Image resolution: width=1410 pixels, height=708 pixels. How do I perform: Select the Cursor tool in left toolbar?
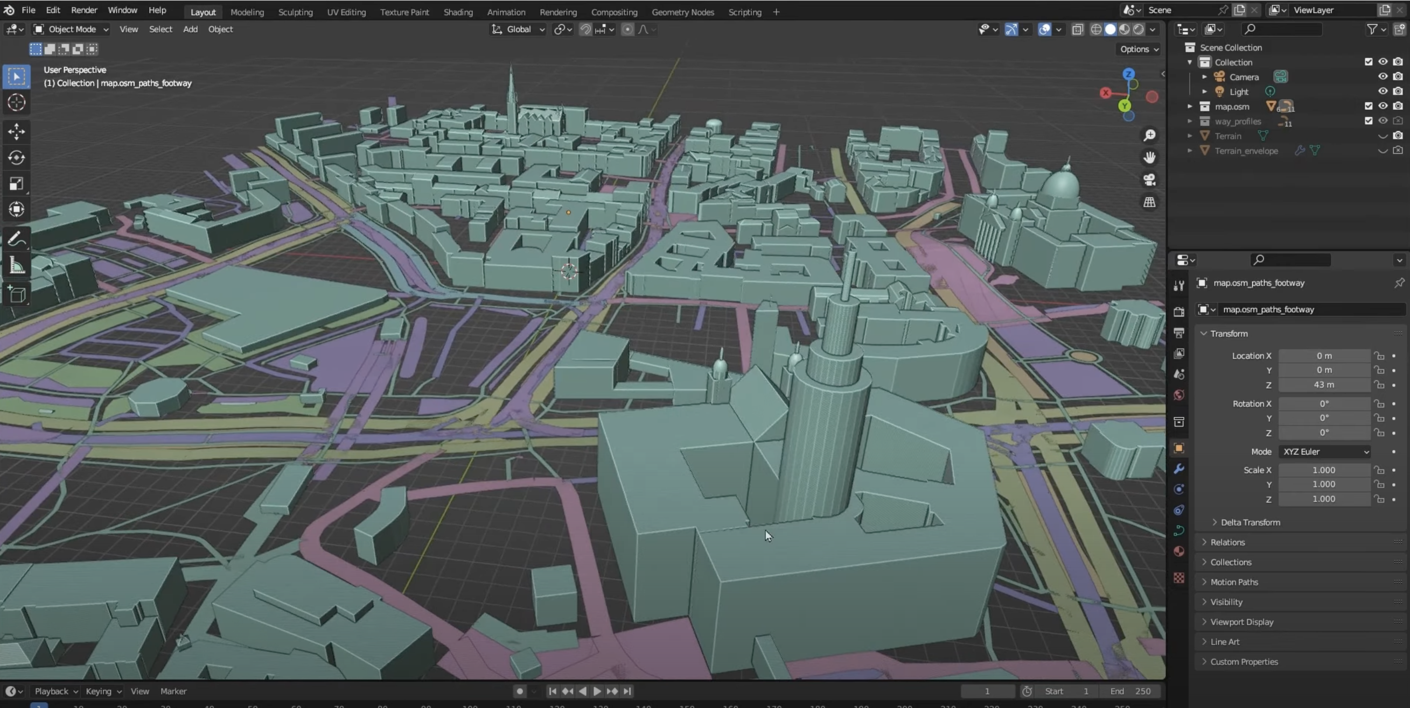point(16,102)
